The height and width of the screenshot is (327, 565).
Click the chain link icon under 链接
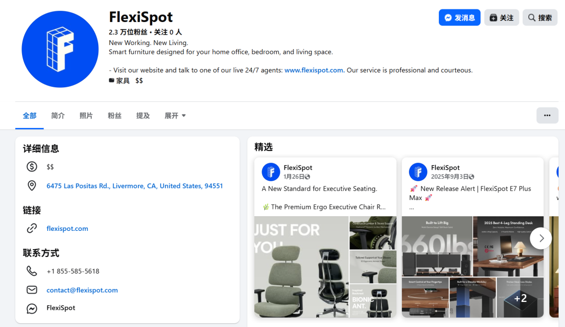(32, 228)
